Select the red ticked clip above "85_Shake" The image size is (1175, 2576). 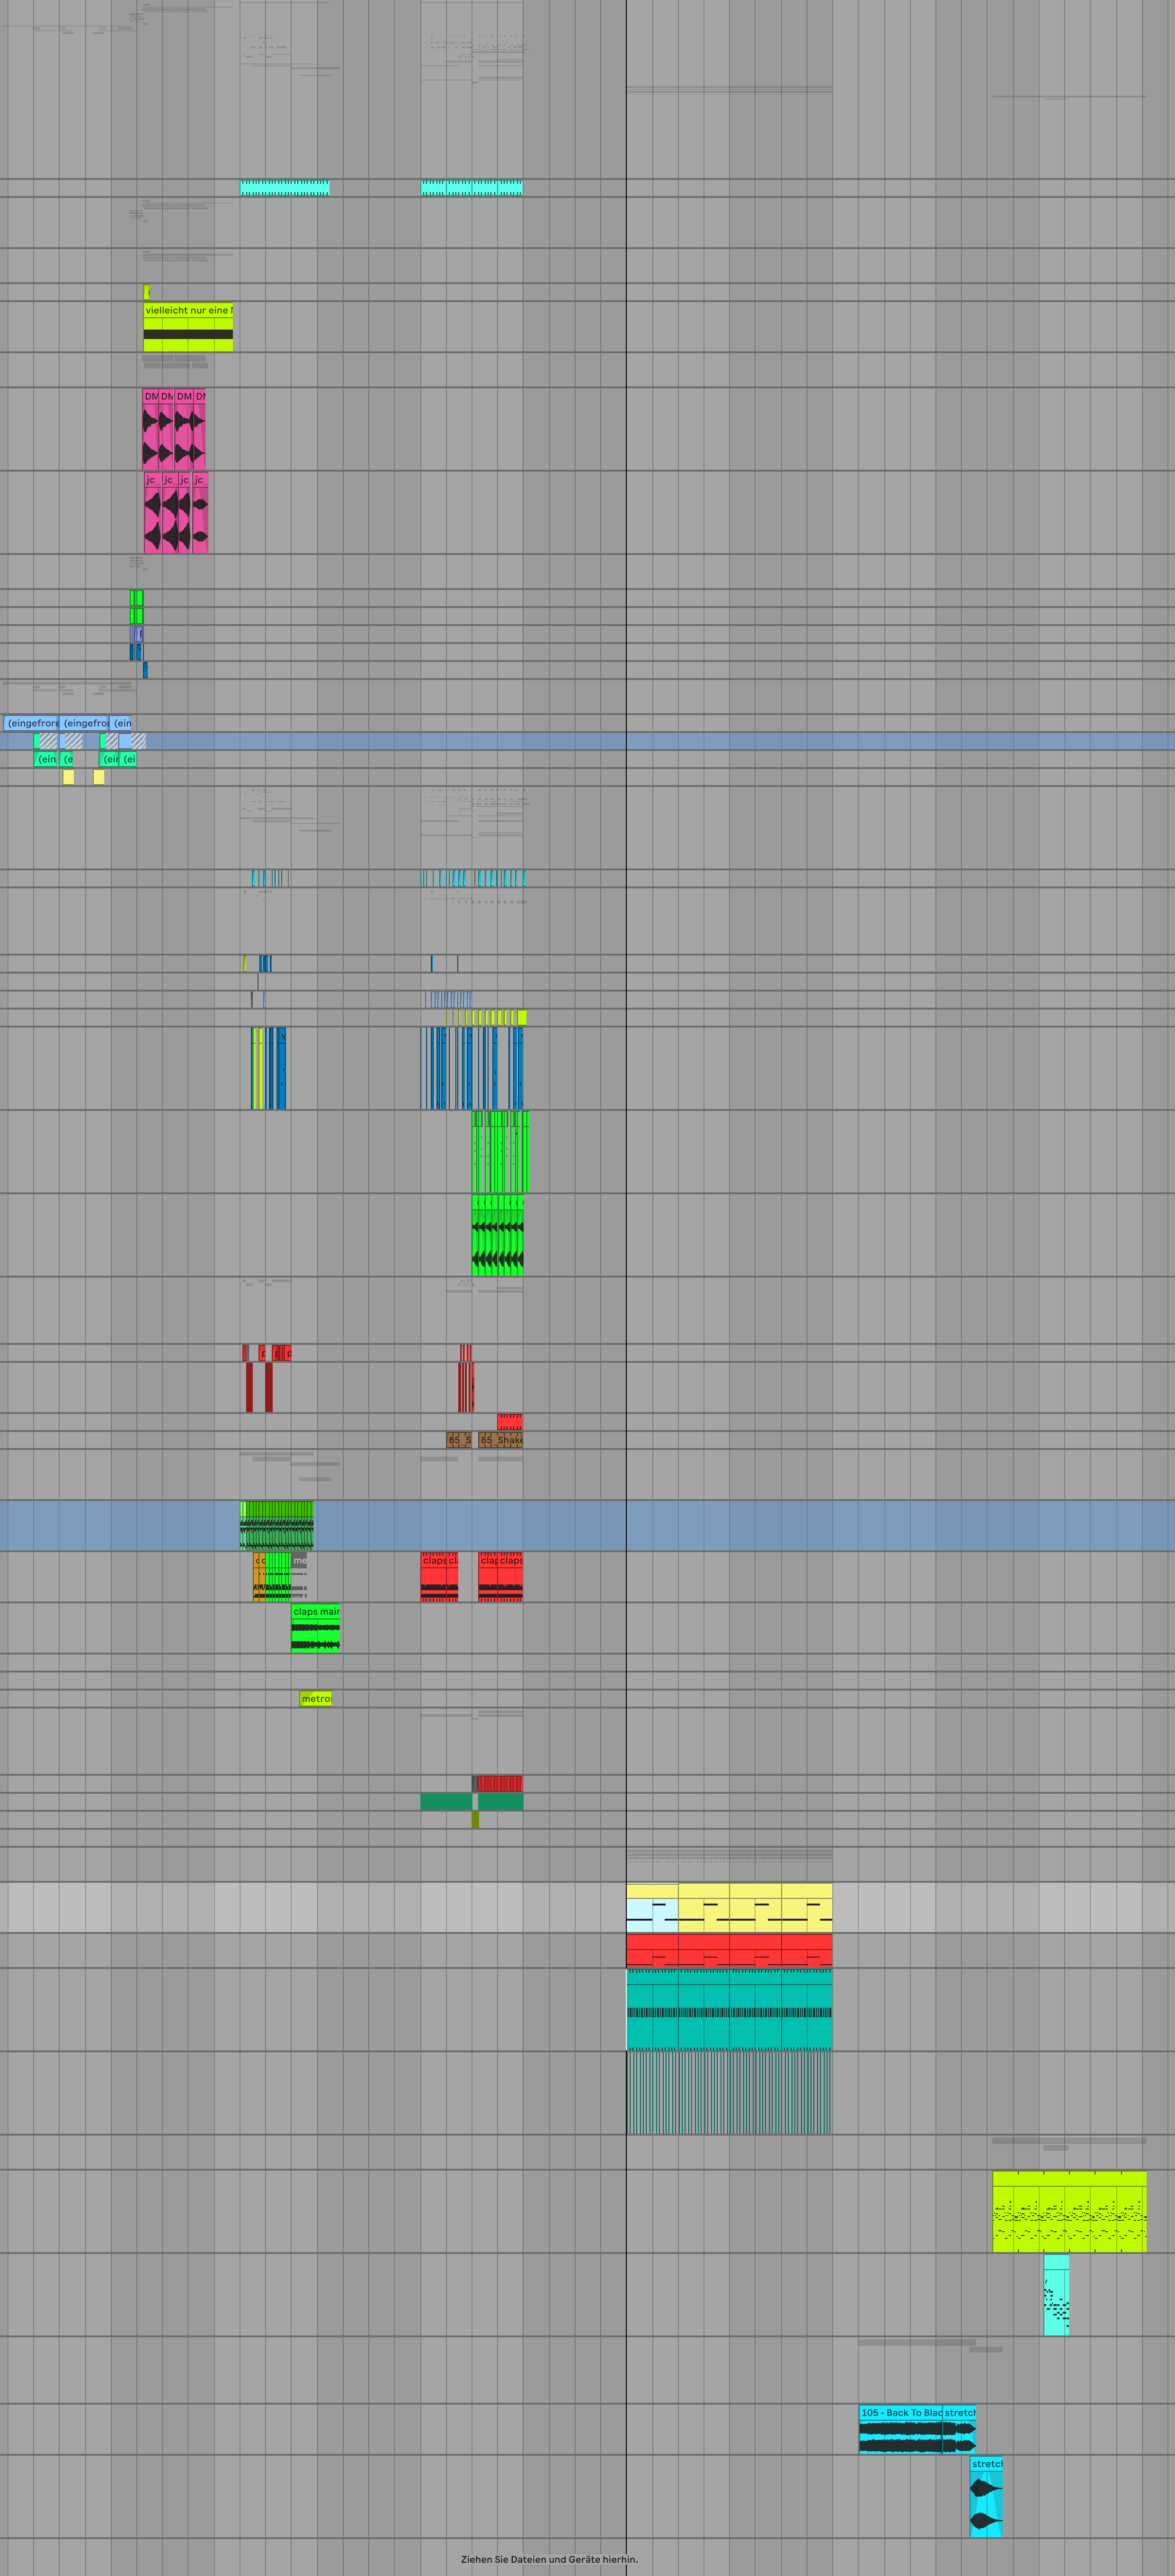coord(510,1421)
